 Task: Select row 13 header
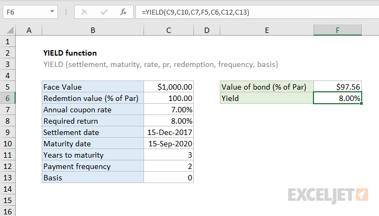pos(8,178)
